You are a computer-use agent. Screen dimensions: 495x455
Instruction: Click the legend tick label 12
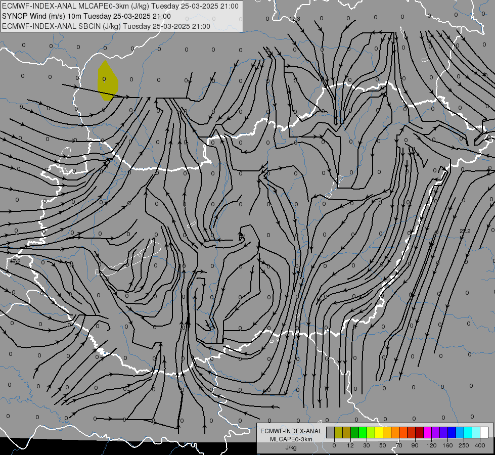click(x=350, y=445)
